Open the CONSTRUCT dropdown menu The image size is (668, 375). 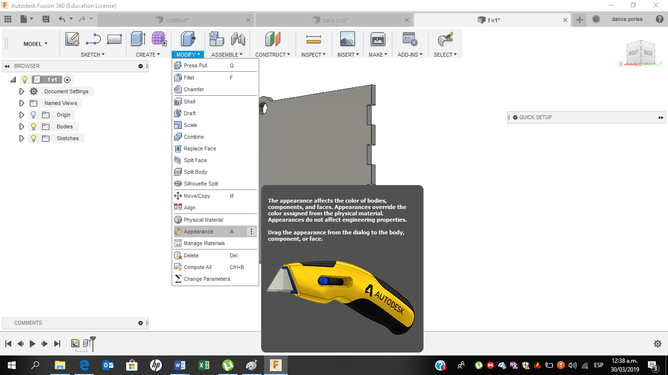click(x=272, y=55)
